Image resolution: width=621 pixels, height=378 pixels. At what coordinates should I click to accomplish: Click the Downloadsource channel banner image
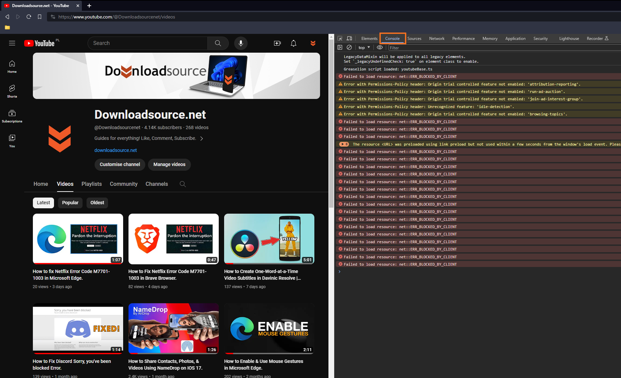click(x=176, y=76)
